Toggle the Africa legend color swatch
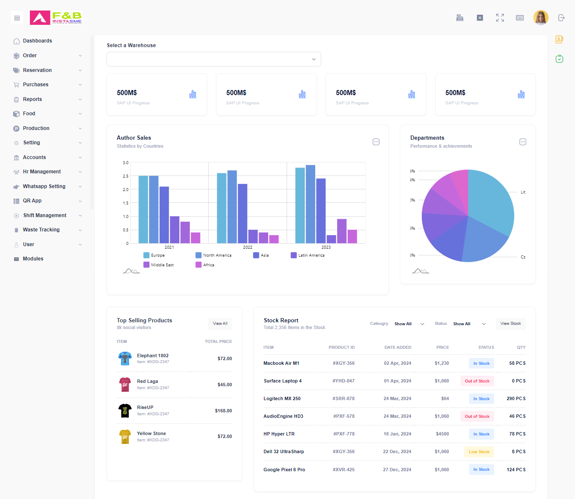Screen dimensions: 575x499 click(x=199, y=265)
